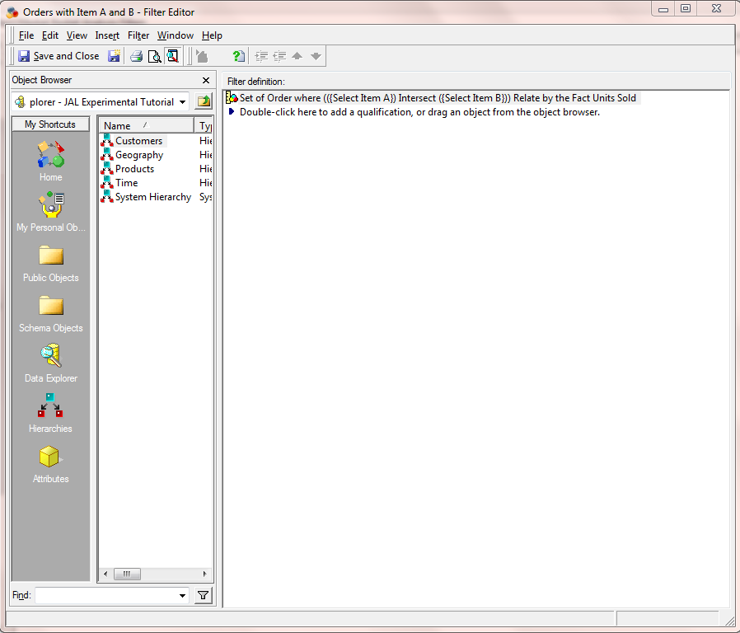Select the Customers hierarchy
The height and width of the screenshot is (633, 740).
tap(137, 140)
